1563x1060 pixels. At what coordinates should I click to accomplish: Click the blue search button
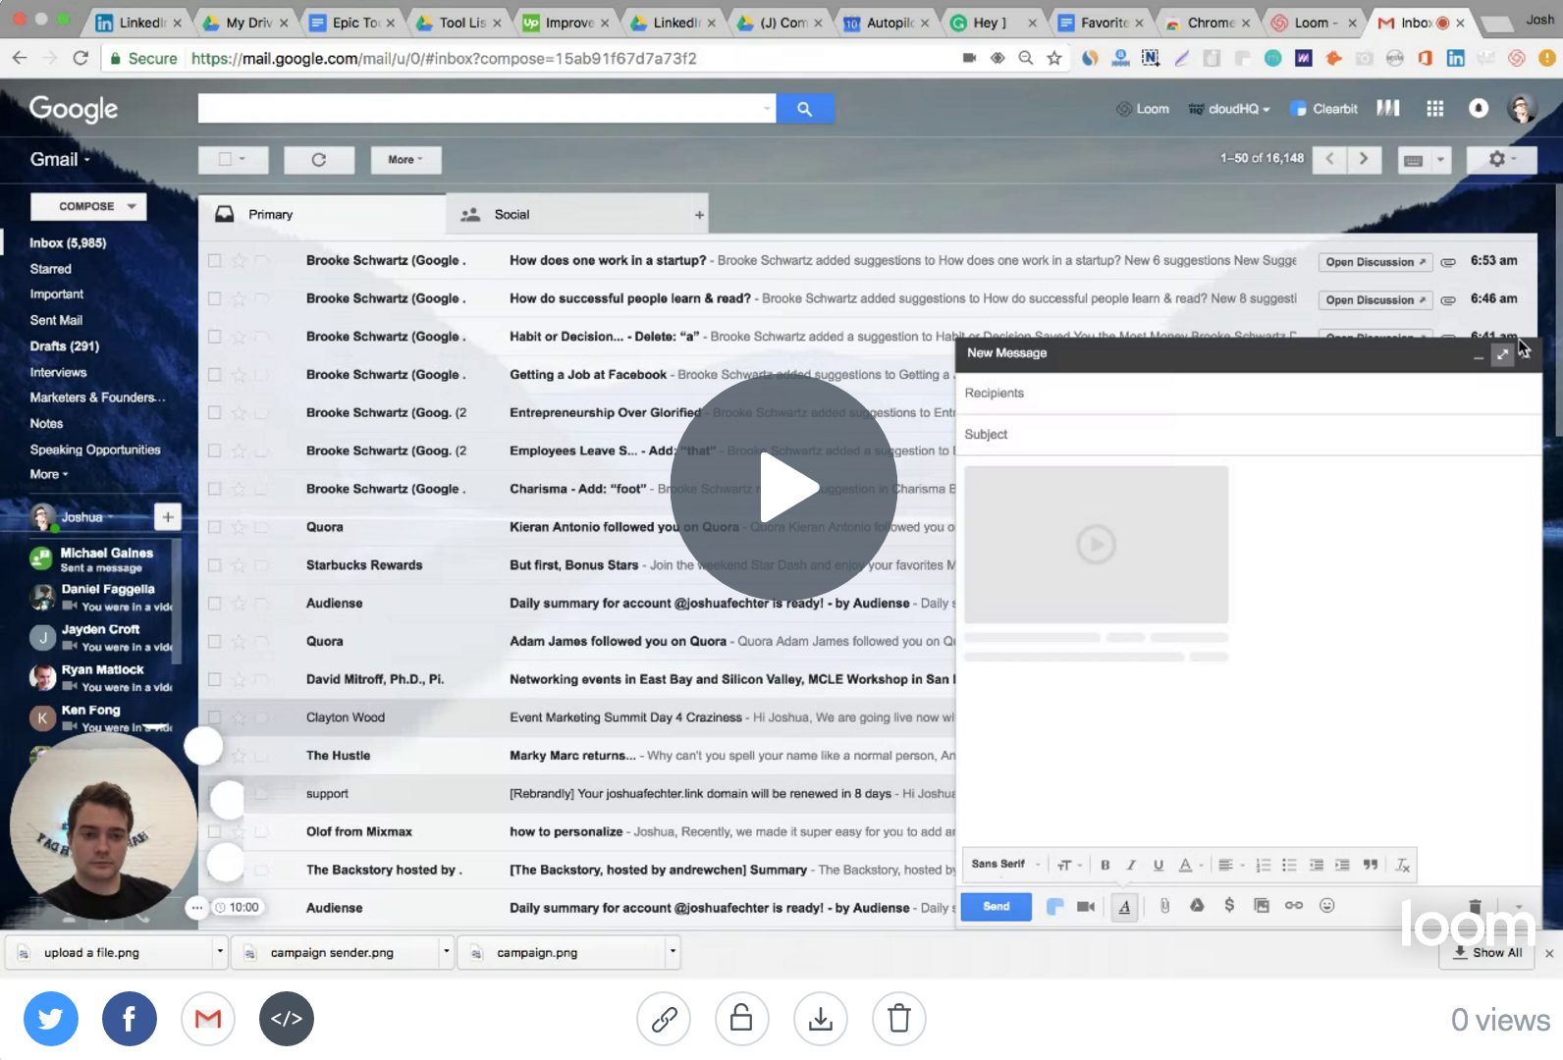tap(804, 109)
